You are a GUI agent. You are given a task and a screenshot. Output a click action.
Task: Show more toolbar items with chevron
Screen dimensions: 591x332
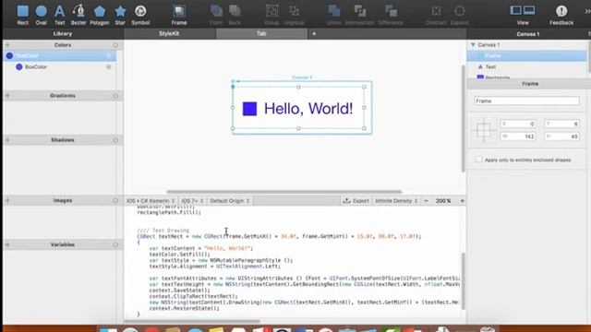tap(587, 11)
